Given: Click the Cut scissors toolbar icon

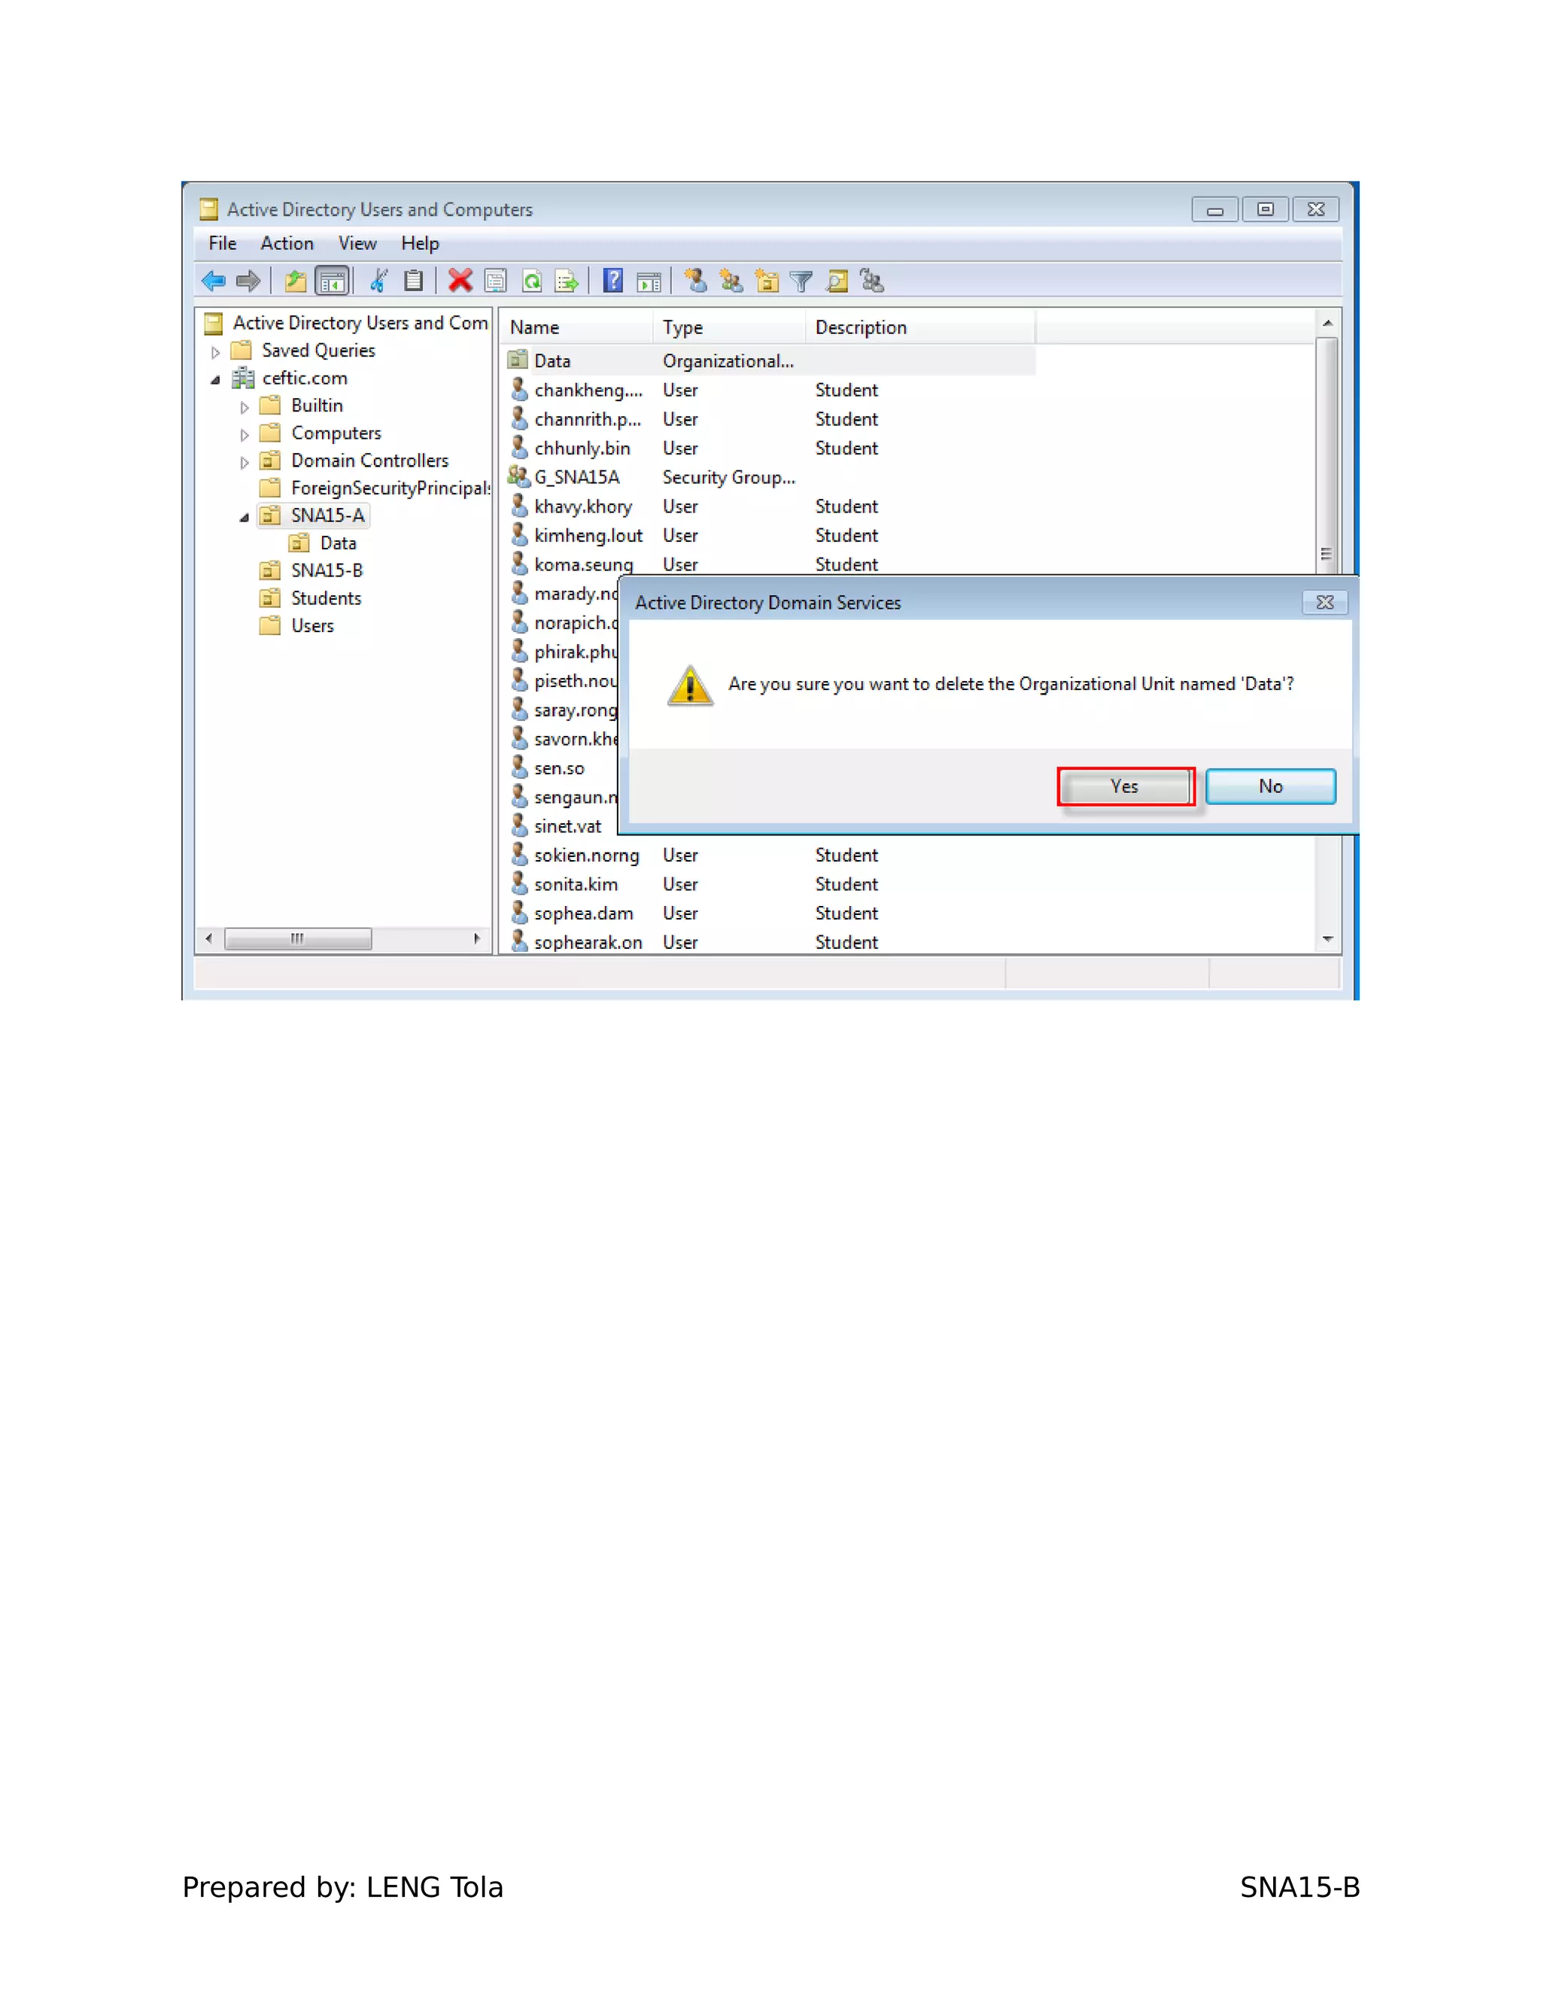Looking at the screenshot, I should click(379, 281).
